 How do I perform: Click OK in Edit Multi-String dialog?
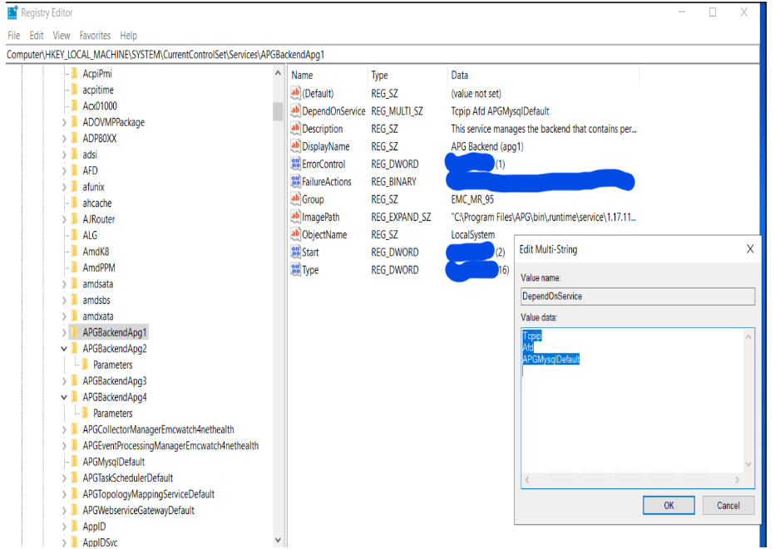tap(669, 505)
